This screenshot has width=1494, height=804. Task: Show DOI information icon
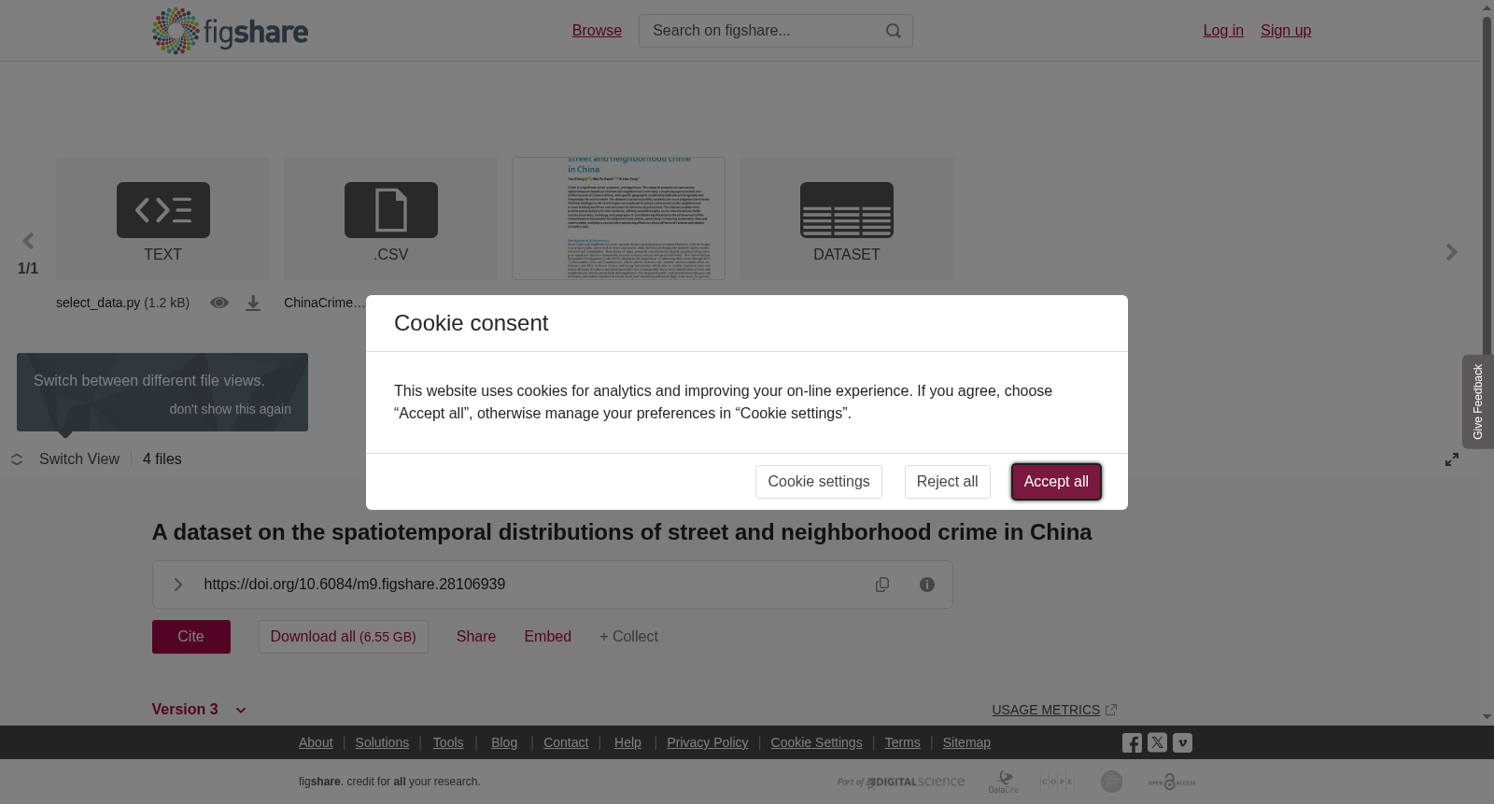(927, 585)
